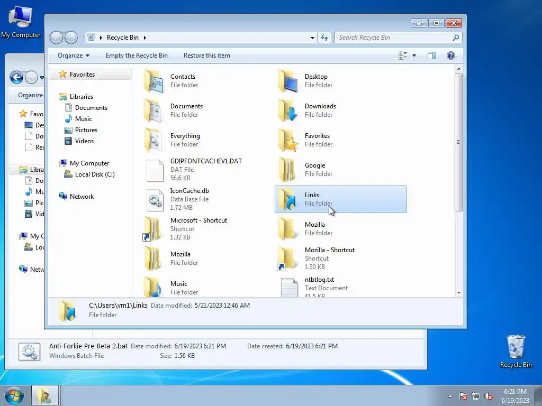Open the Help question mark icon

pos(451,56)
